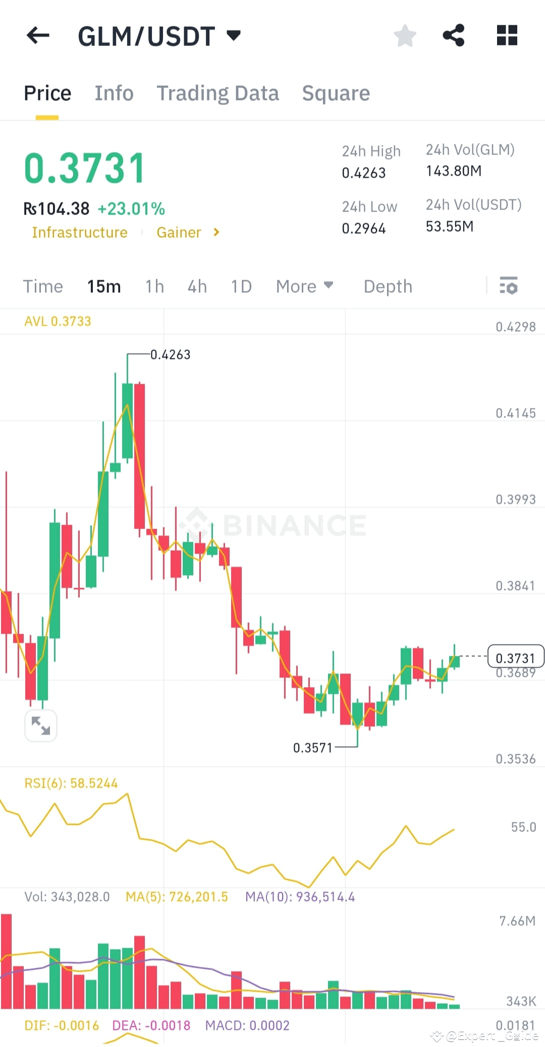Toggle the 1D timeframe selection

click(x=241, y=286)
